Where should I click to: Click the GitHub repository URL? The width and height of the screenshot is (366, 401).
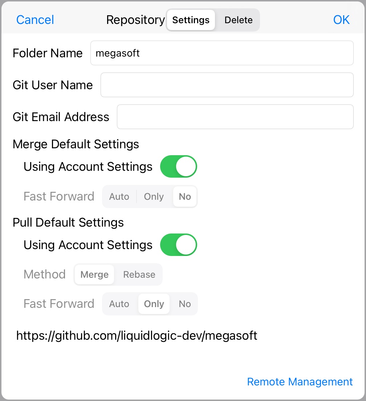click(x=137, y=336)
